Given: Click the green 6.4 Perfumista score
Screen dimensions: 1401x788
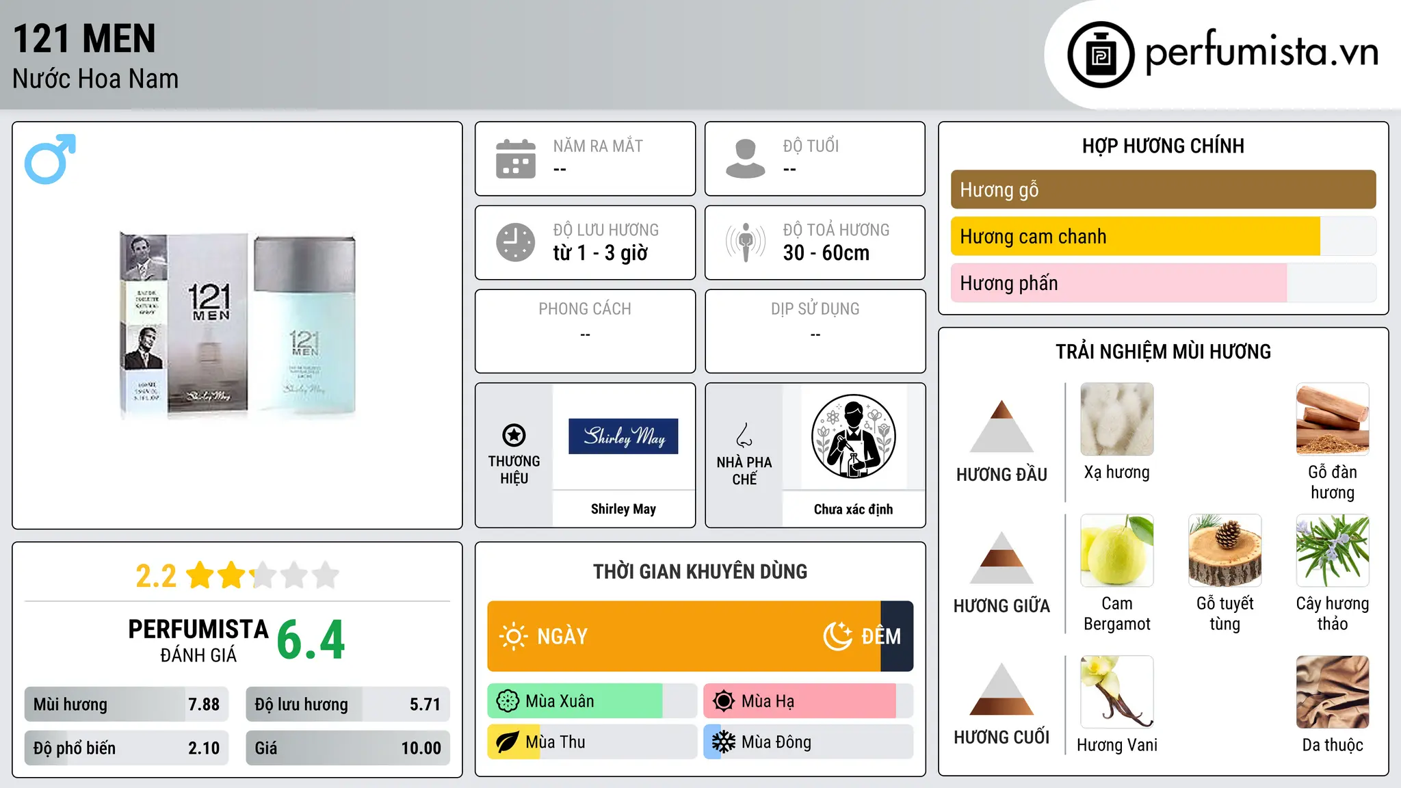Looking at the screenshot, I should click(x=311, y=640).
